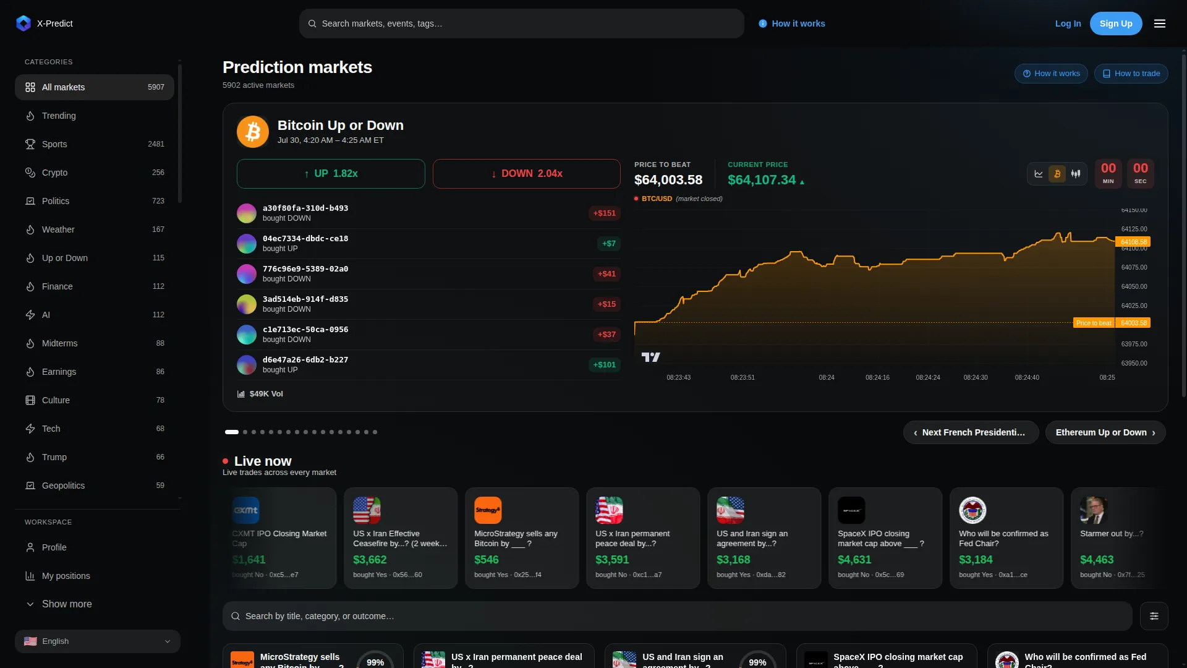Image resolution: width=1187 pixels, height=668 pixels.
Task: Open the TradingView logo on chart
Action: tap(650, 357)
